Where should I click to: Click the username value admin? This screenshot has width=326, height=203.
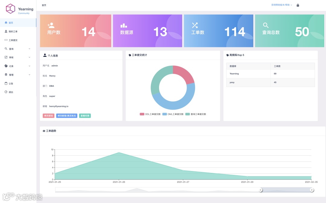tap(55, 66)
